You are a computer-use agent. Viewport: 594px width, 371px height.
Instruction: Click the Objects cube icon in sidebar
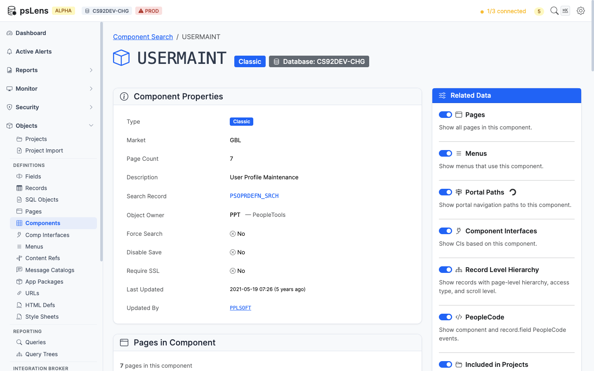tap(9, 126)
